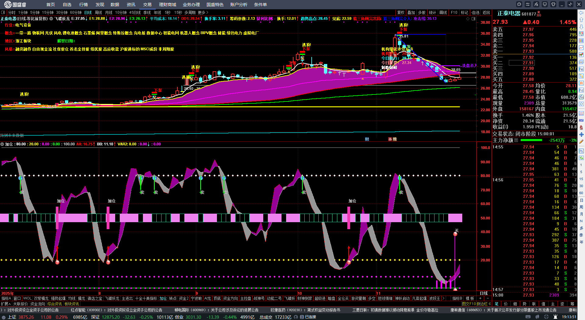Click the crosshair target icon in status bar

coord(546,317)
